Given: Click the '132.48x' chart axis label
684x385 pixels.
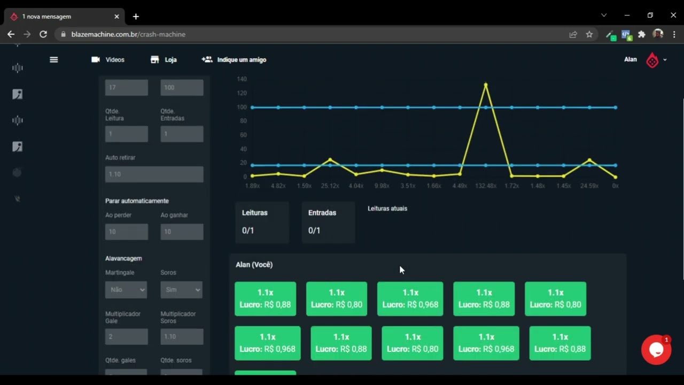Looking at the screenshot, I should click(485, 186).
